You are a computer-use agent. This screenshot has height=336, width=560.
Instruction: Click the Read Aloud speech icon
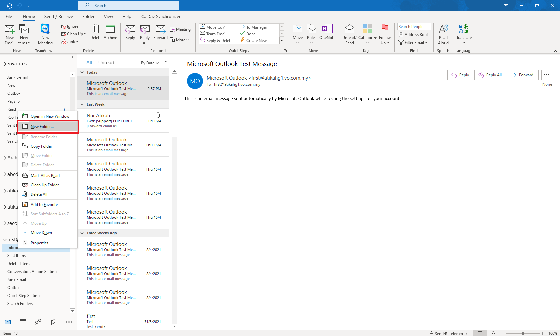pos(443,34)
